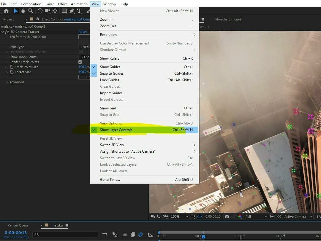The image size is (321, 241).
Task: Click the timeline current-time indicator marker
Action: coord(203,237)
